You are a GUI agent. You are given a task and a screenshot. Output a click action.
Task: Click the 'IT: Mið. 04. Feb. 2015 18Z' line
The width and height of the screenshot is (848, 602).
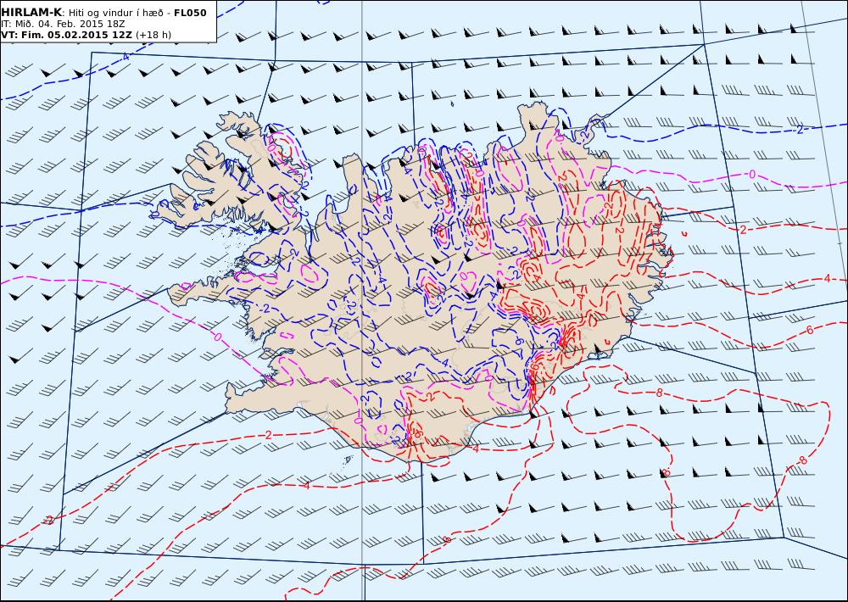coord(64,24)
